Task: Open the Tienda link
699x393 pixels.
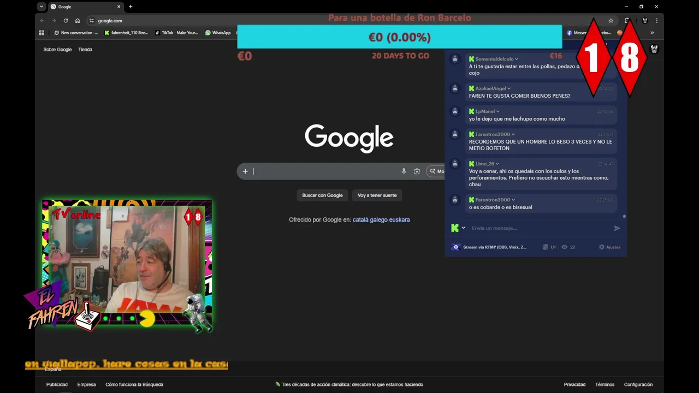Action: (x=85, y=50)
